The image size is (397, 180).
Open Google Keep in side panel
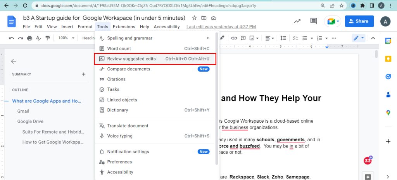pyautogui.click(x=388, y=58)
